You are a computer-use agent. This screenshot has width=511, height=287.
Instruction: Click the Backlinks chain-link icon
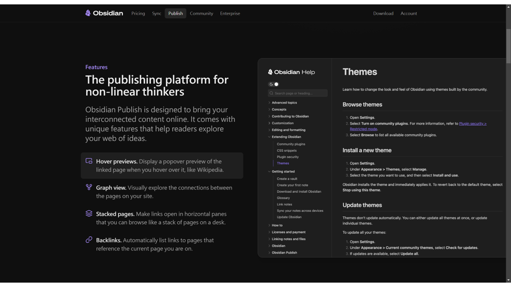89,240
